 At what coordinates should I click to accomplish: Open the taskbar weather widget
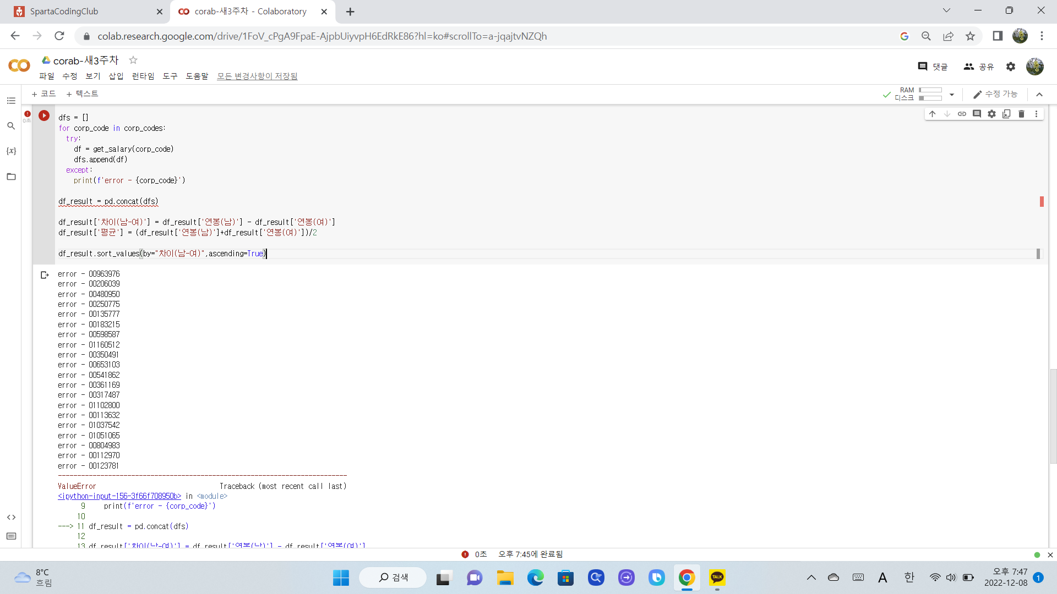[33, 577]
